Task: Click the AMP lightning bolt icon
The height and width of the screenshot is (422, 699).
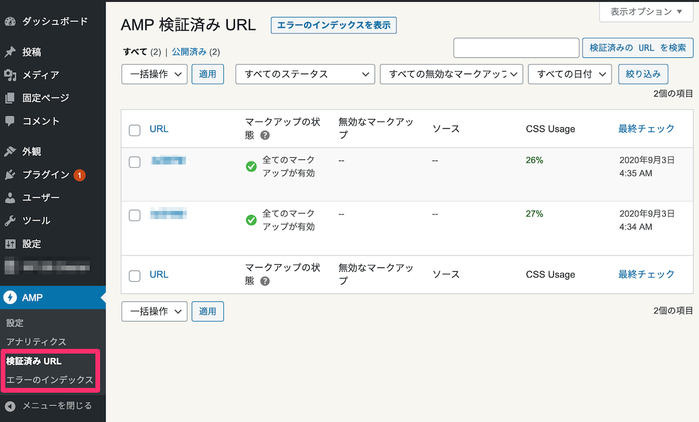Action: click(10, 298)
